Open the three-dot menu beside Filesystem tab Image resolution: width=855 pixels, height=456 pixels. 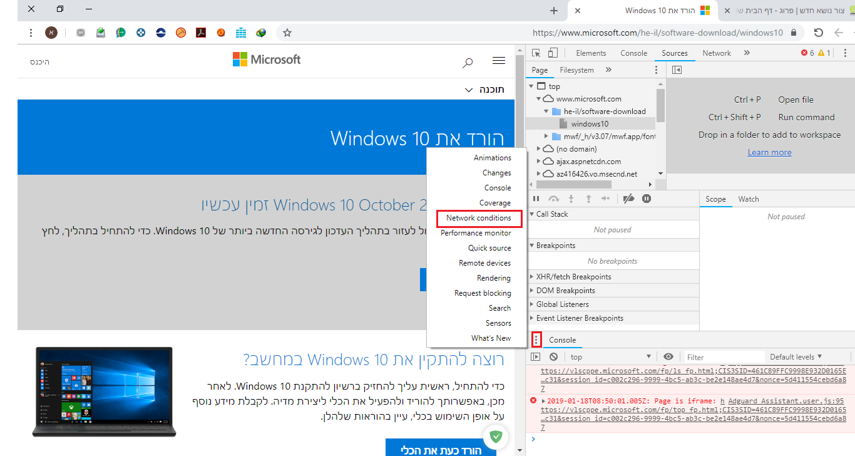coord(656,70)
